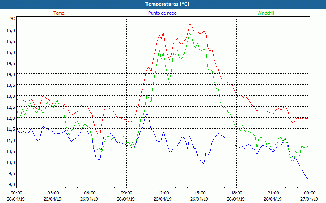Click the 15,0 y-axis value

[x=11, y=52]
